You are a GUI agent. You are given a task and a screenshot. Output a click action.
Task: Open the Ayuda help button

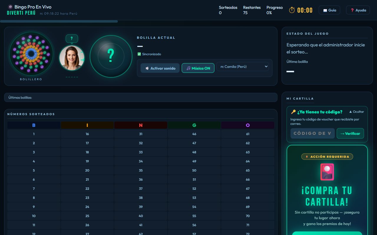click(x=358, y=10)
